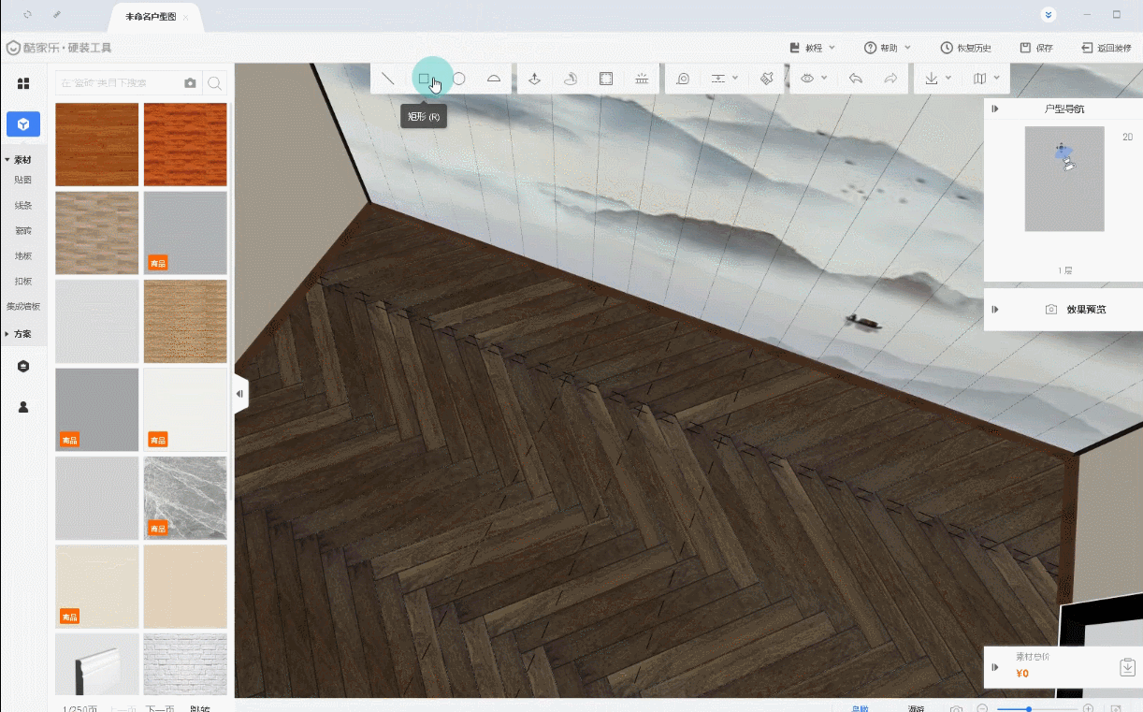The height and width of the screenshot is (712, 1143).
Task: Collapse the left material panel handle
Action: tap(240, 394)
